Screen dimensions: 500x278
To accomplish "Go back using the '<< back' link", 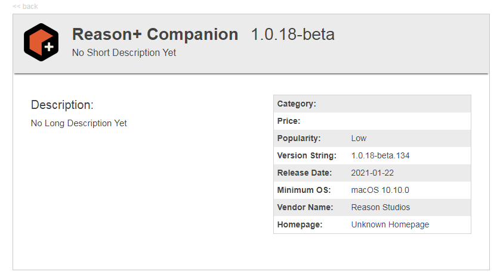I will [25, 7].
